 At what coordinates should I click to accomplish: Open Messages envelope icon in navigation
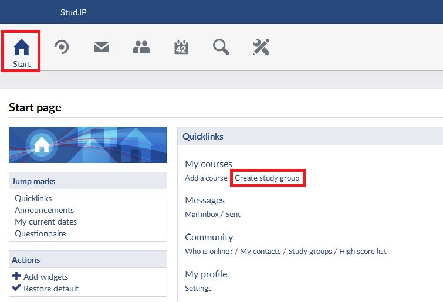(102, 47)
